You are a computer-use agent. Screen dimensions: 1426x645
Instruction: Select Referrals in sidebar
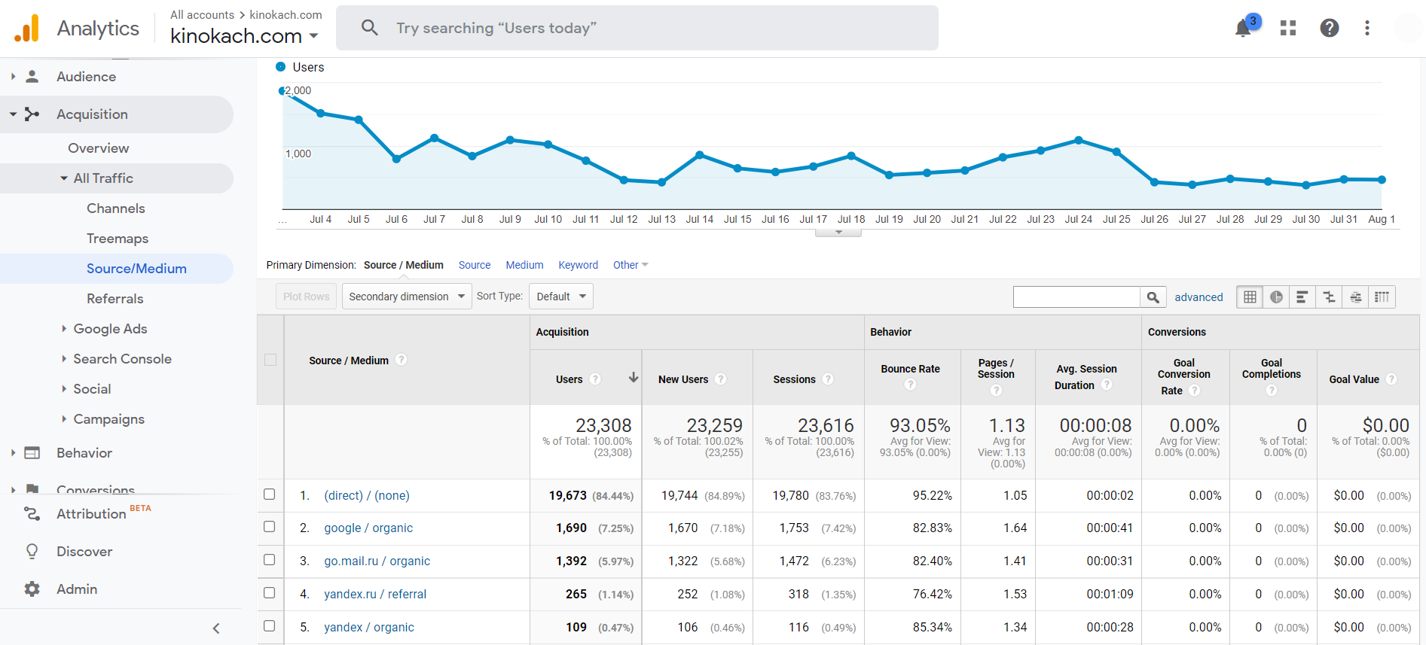[115, 299]
